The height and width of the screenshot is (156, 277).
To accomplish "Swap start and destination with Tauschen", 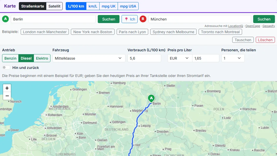I will pyautogui.click(x=243, y=40).
